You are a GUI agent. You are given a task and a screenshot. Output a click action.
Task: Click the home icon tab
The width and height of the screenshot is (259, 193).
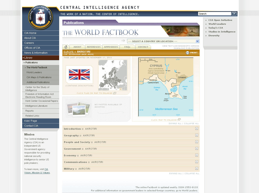click(66, 47)
